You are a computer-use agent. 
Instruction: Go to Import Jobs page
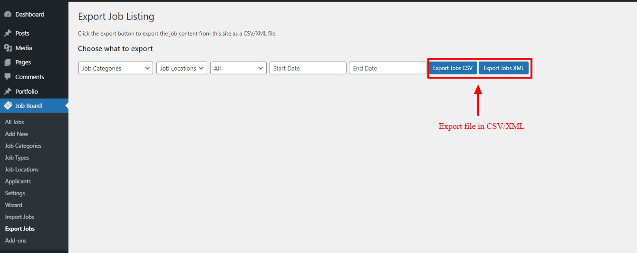[19, 217]
